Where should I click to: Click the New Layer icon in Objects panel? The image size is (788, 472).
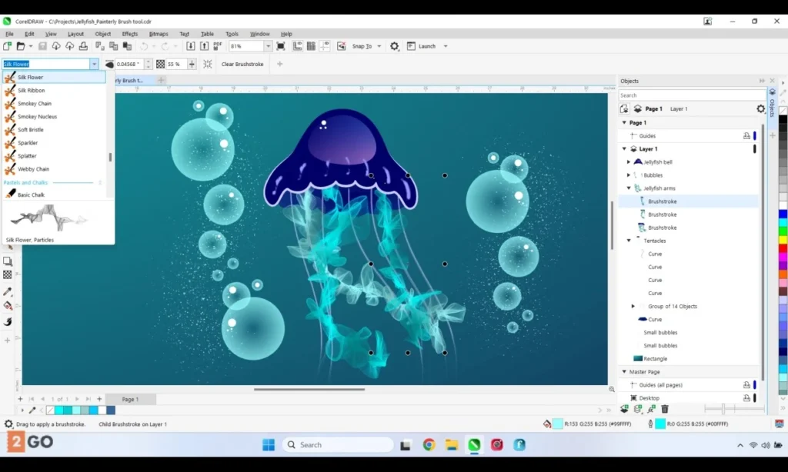tap(625, 410)
